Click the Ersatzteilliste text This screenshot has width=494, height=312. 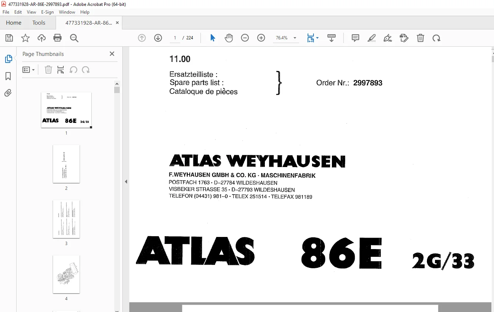[x=193, y=74]
